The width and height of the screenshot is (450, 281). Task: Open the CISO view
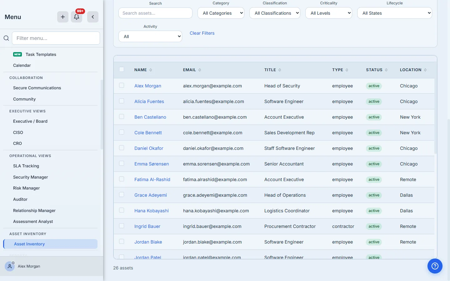18,132
